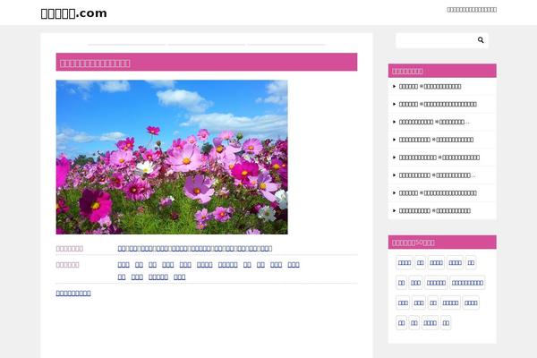The width and height of the screenshot is (537, 358).
Task: Open the last entry in the sidebar arrow list
Action: pyautogui.click(x=435, y=210)
